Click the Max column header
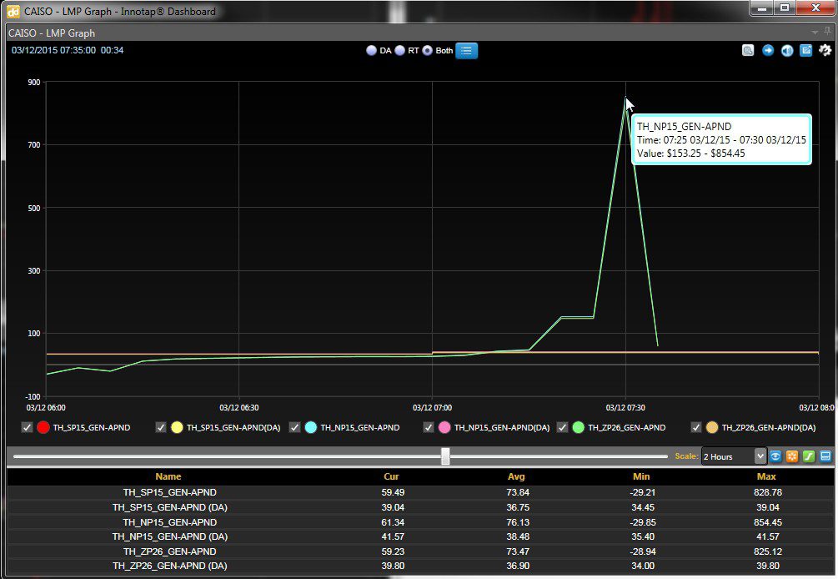838x579 pixels. [x=766, y=476]
